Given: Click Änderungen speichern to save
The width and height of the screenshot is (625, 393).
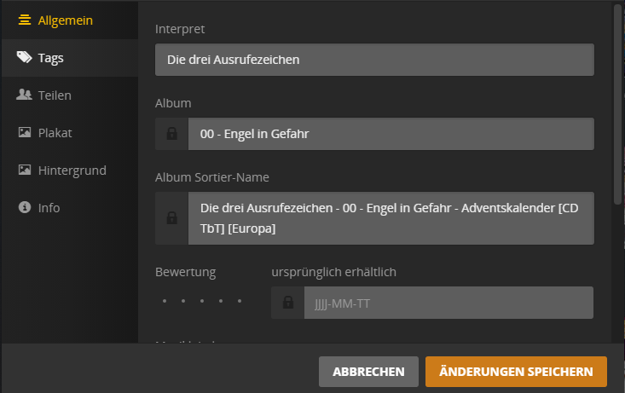Looking at the screenshot, I should click(515, 372).
